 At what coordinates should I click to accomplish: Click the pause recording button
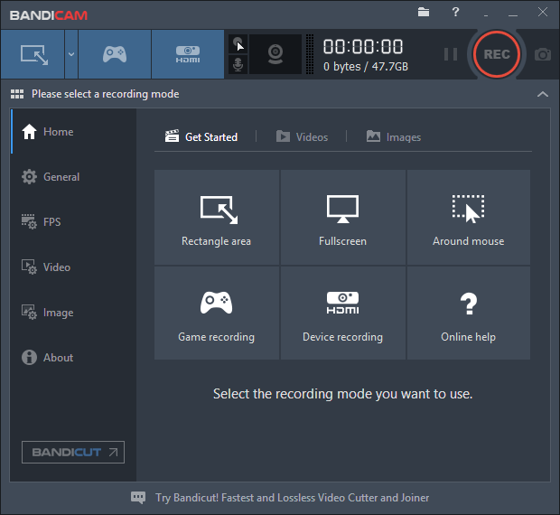pyautogui.click(x=451, y=54)
